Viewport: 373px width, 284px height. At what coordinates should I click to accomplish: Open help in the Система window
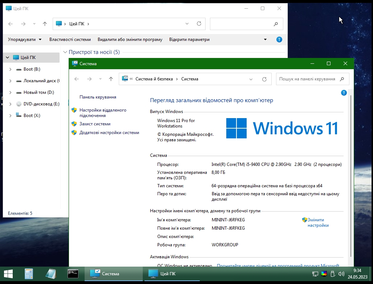pos(344,93)
